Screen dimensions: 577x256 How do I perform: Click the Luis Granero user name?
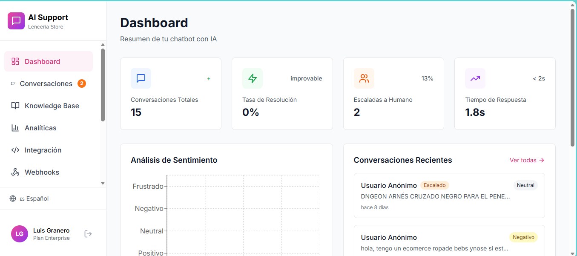tap(51, 230)
